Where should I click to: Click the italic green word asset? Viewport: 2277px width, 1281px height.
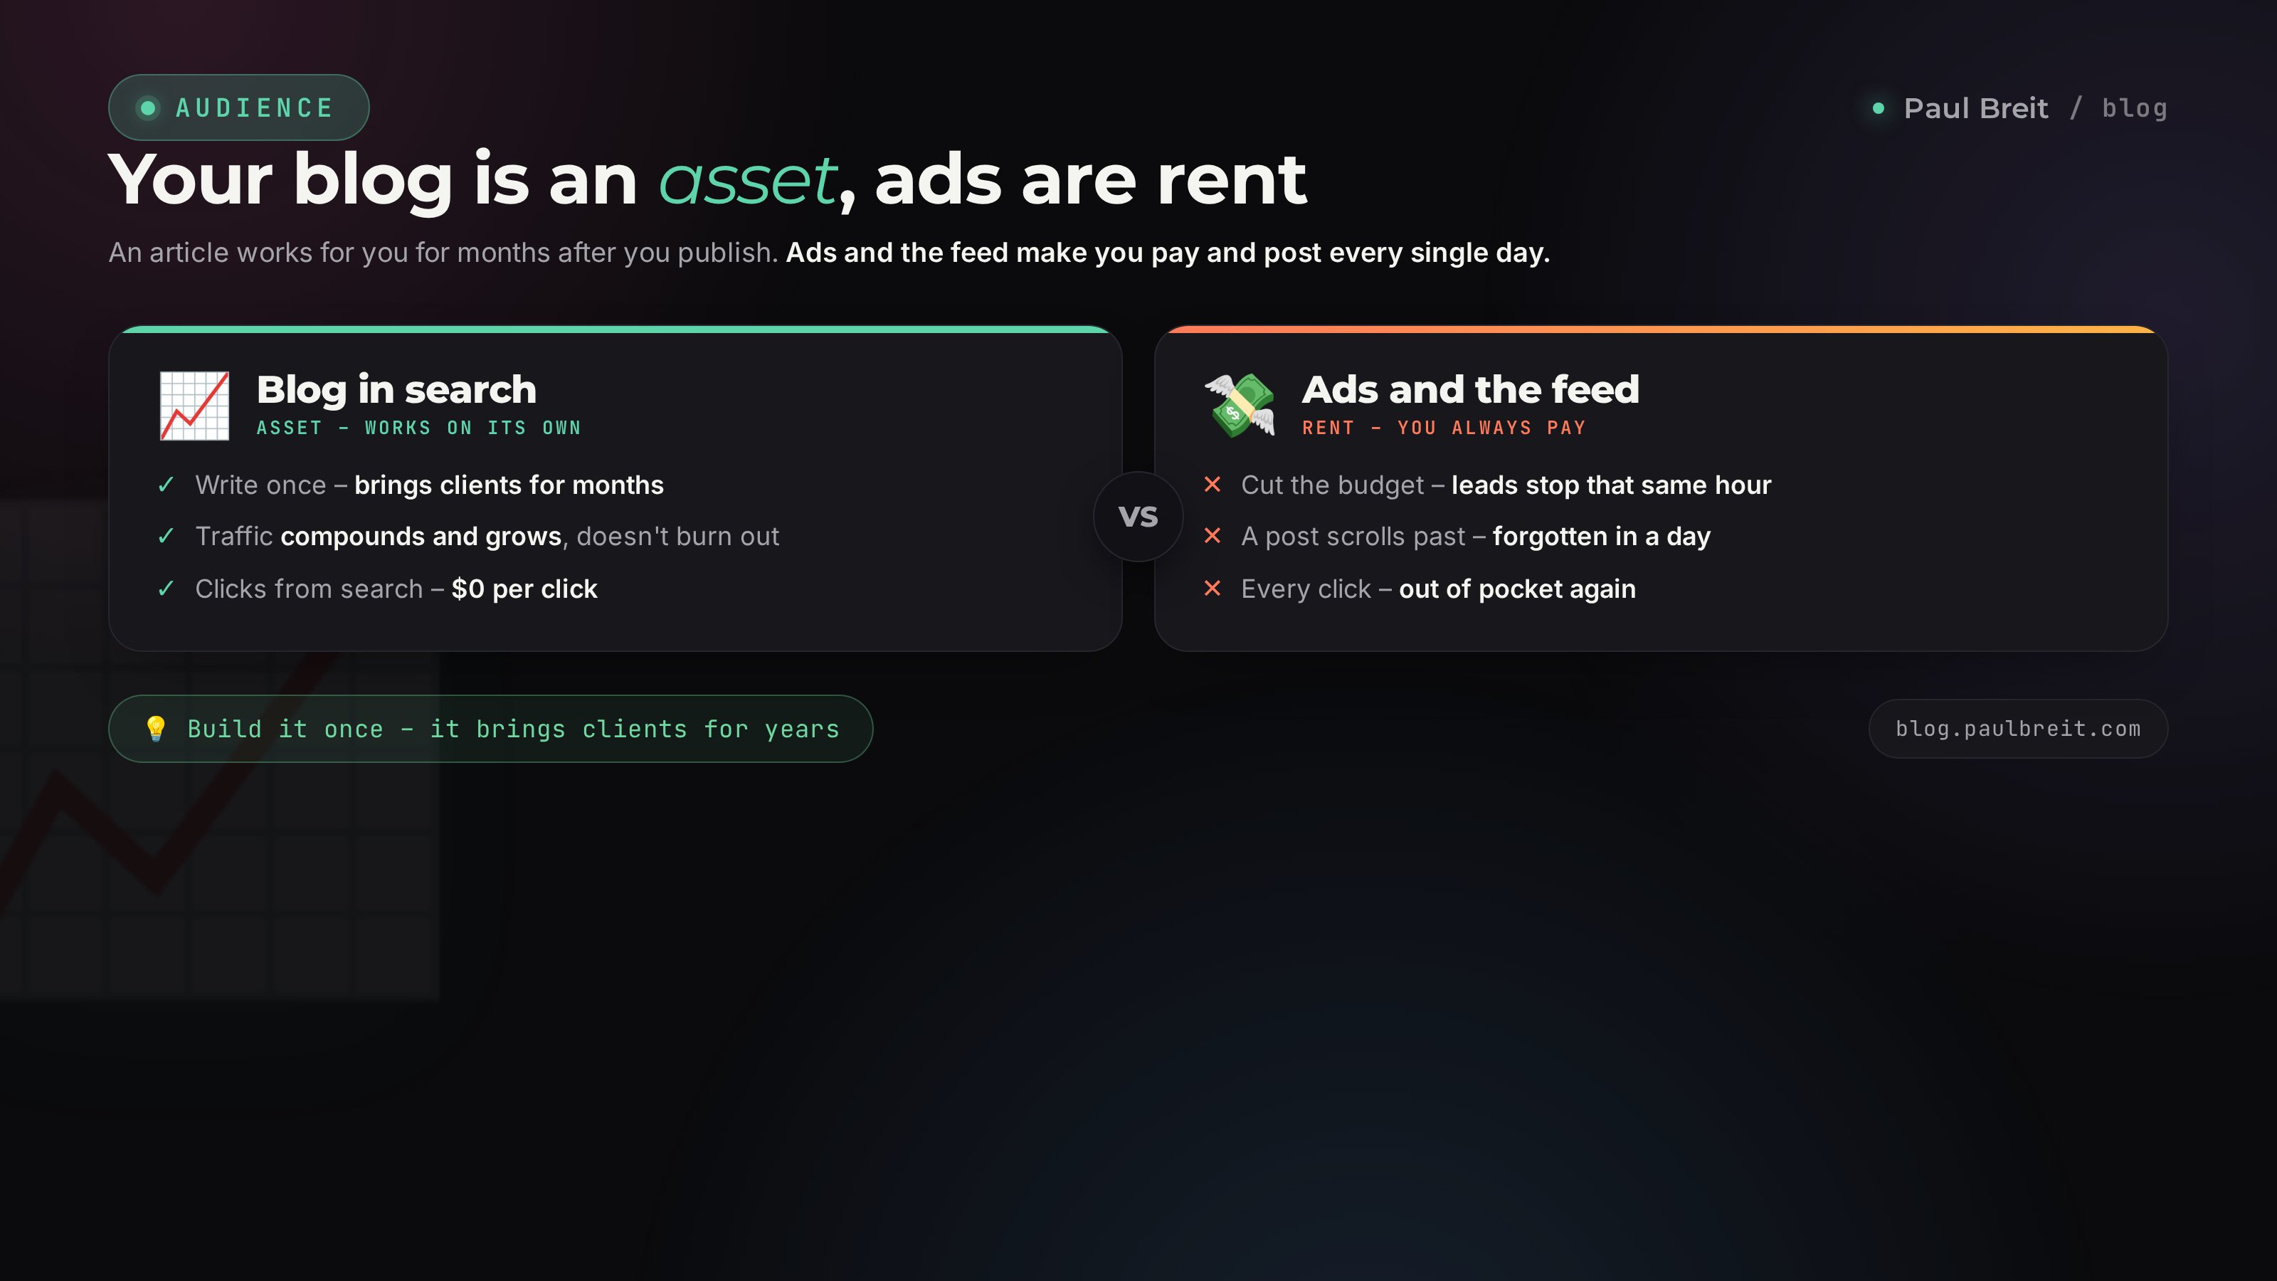tap(748, 180)
